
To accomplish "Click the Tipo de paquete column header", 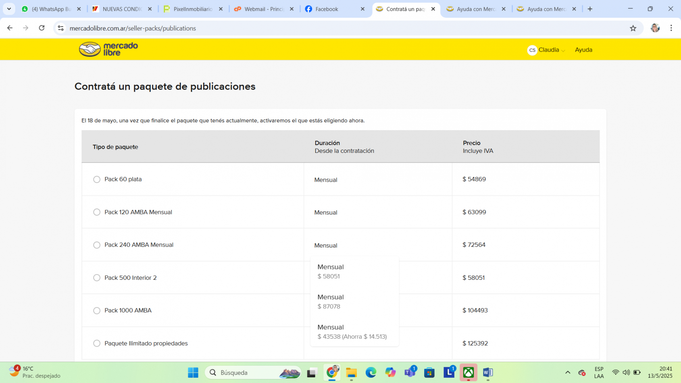I will point(115,147).
